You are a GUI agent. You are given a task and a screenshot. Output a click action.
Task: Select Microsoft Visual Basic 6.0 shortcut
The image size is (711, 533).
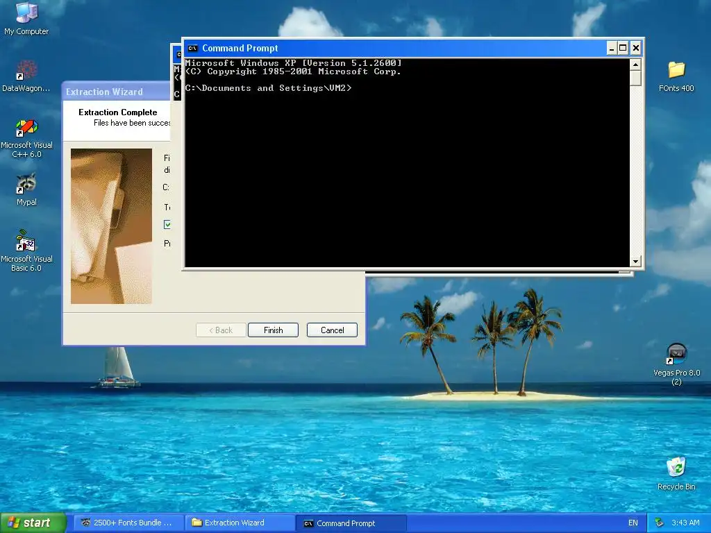(26, 251)
